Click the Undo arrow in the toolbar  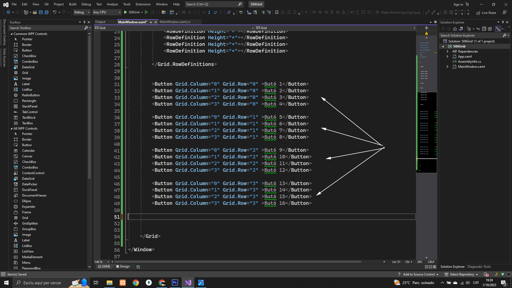point(54,12)
